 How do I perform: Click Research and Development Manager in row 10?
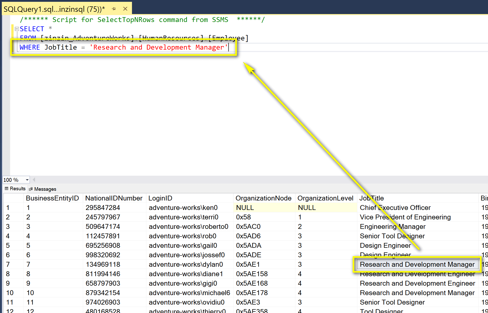coord(417,293)
